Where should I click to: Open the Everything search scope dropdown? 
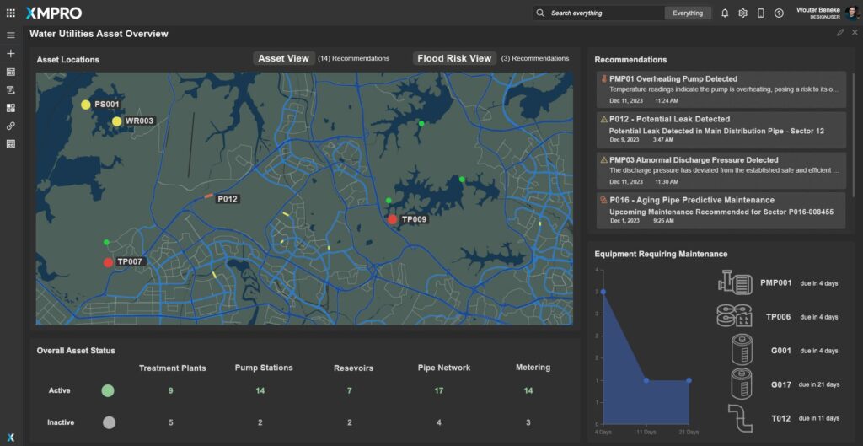click(688, 13)
